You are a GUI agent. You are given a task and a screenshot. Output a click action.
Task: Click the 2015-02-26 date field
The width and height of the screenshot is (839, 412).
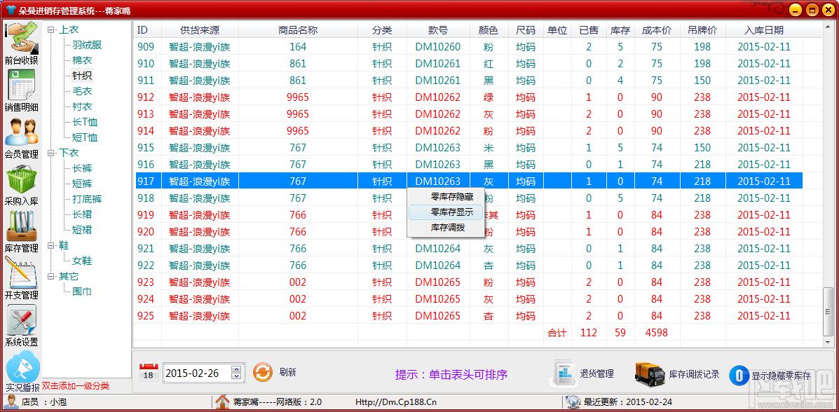[x=196, y=373]
